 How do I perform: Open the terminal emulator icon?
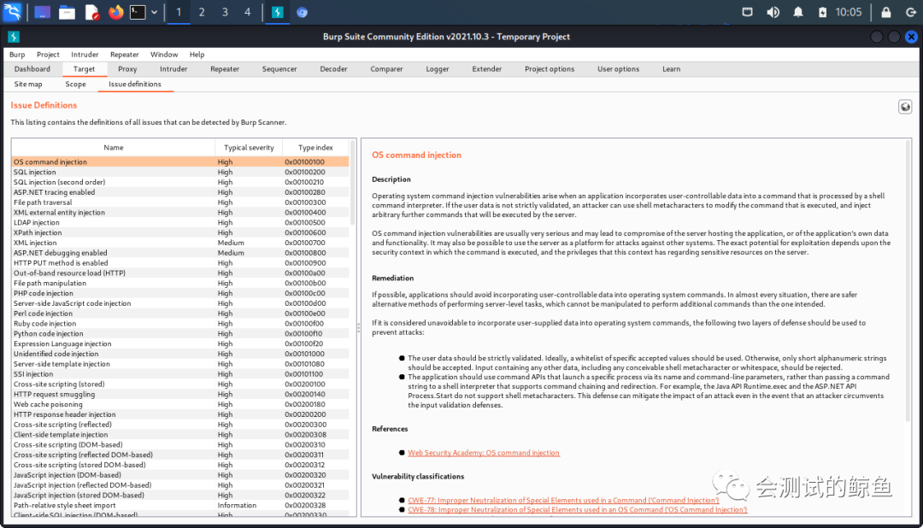pos(138,12)
